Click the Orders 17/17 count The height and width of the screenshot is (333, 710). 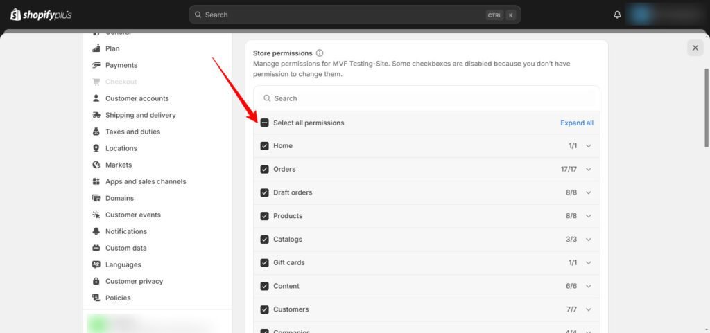[x=569, y=169]
